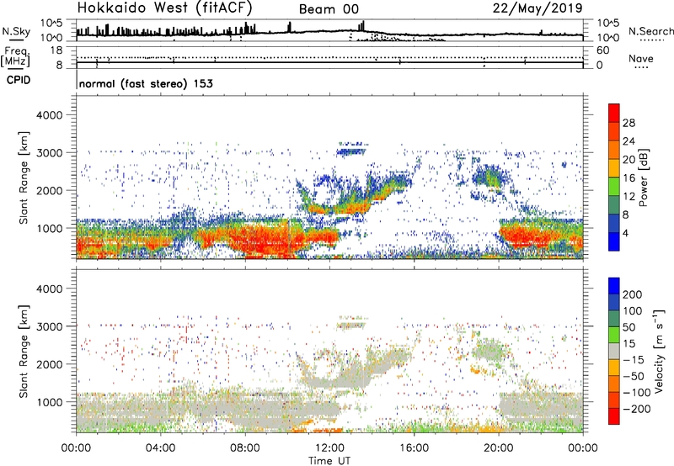
Task: Pick the gray velocity segment between 15 and -15
Action: pos(614,352)
